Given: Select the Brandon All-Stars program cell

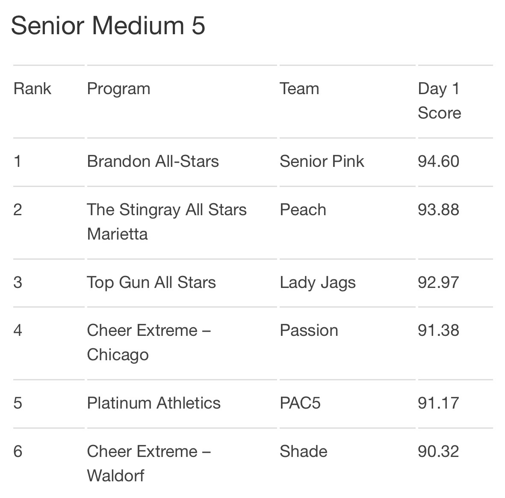Looking at the screenshot, I should (x=153, y=161).
